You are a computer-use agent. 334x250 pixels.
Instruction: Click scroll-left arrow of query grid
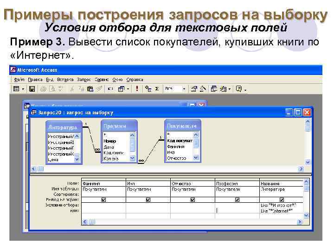point(85,222)
